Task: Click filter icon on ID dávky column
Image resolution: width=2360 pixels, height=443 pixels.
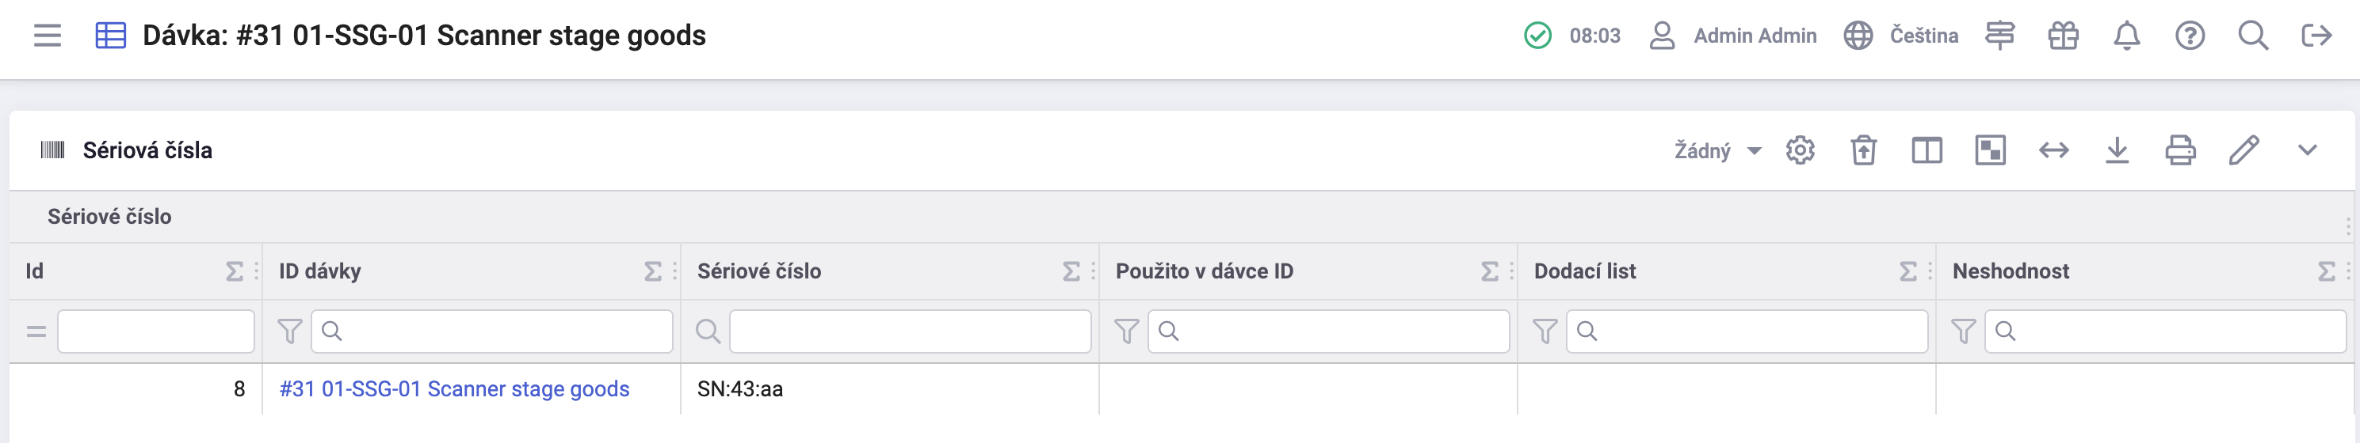Action: coord(289,331)
